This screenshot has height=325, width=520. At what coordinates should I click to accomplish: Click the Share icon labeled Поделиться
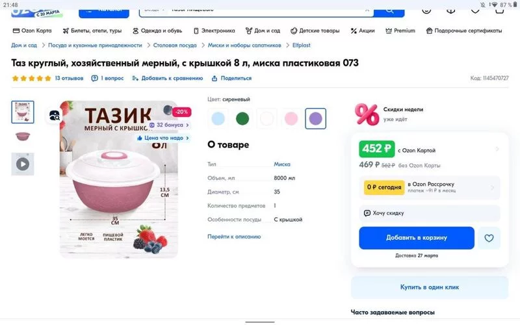[214, 78]
